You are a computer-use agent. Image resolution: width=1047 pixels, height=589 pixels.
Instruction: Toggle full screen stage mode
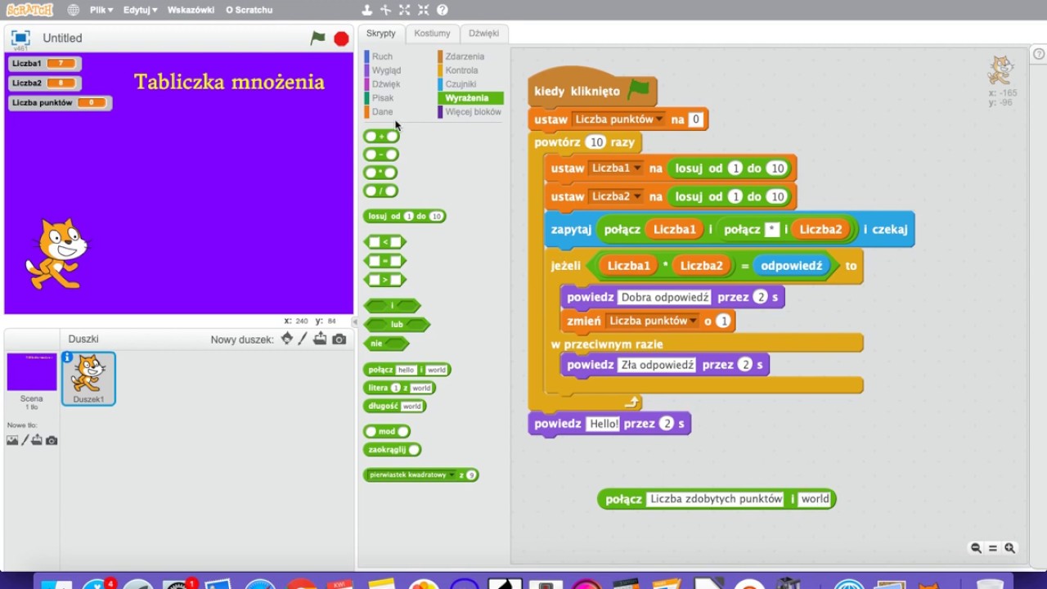click(x=20, y=38)
